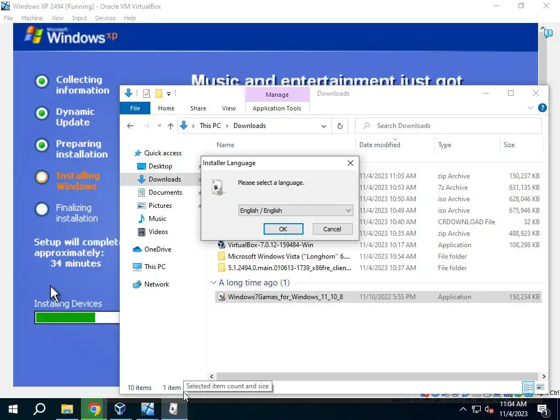The image size is (560, 420).
Task: Select Quick access in navigation pane
Action: [162, 153]
